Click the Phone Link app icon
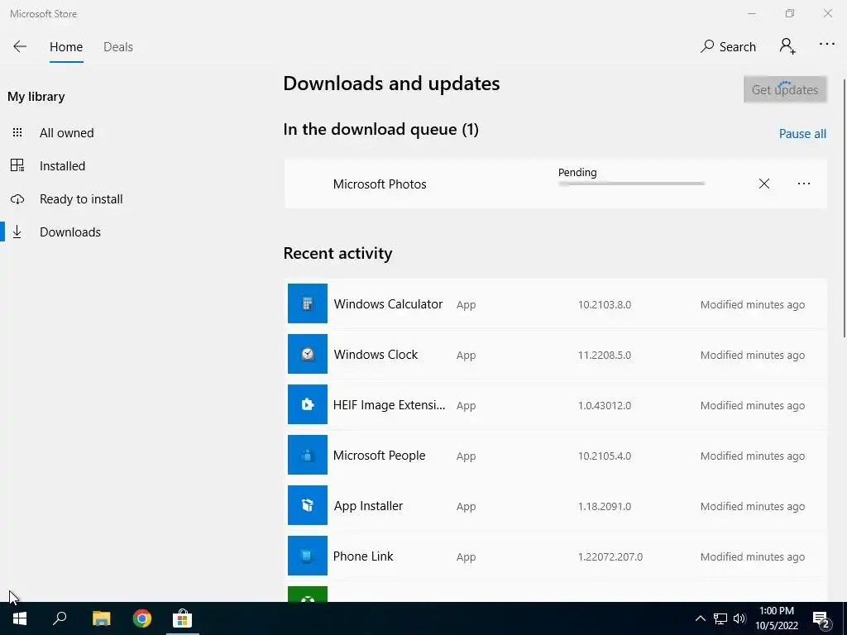 [x=308, y=556]
